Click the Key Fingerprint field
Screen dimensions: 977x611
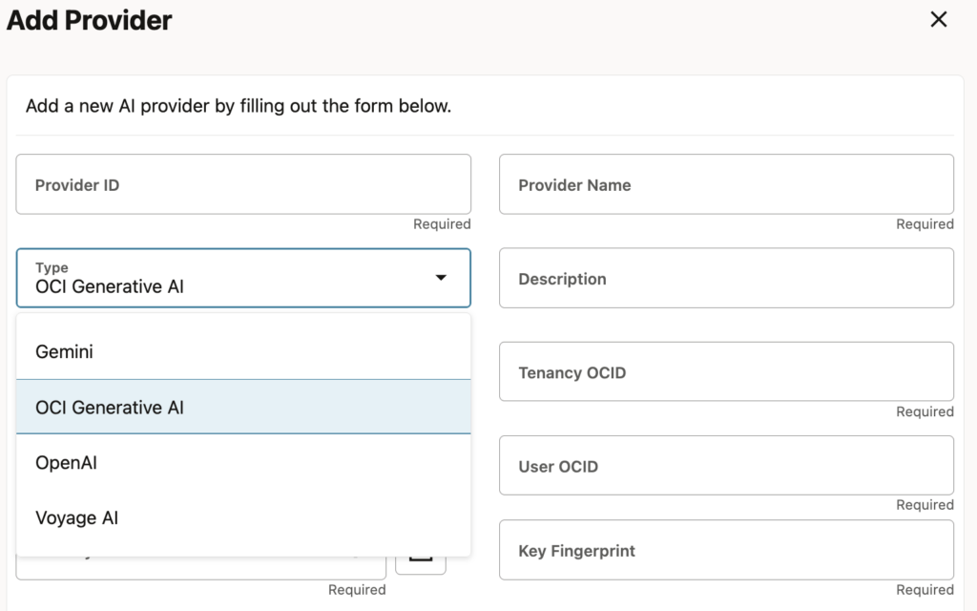tap(726, 550)
